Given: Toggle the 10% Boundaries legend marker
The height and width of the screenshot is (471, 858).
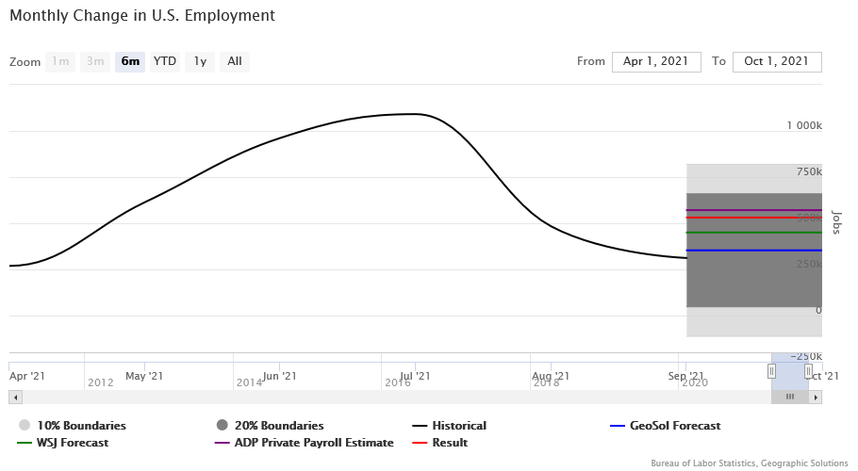Looking at the screenshot, I should (x=25, y=426).
